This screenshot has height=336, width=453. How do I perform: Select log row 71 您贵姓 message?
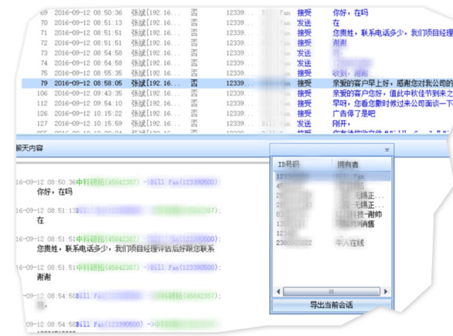pyautogui.click(x=237, y=33)
